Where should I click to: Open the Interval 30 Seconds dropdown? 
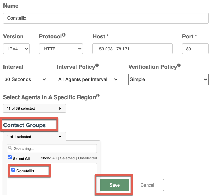[25, 79]
